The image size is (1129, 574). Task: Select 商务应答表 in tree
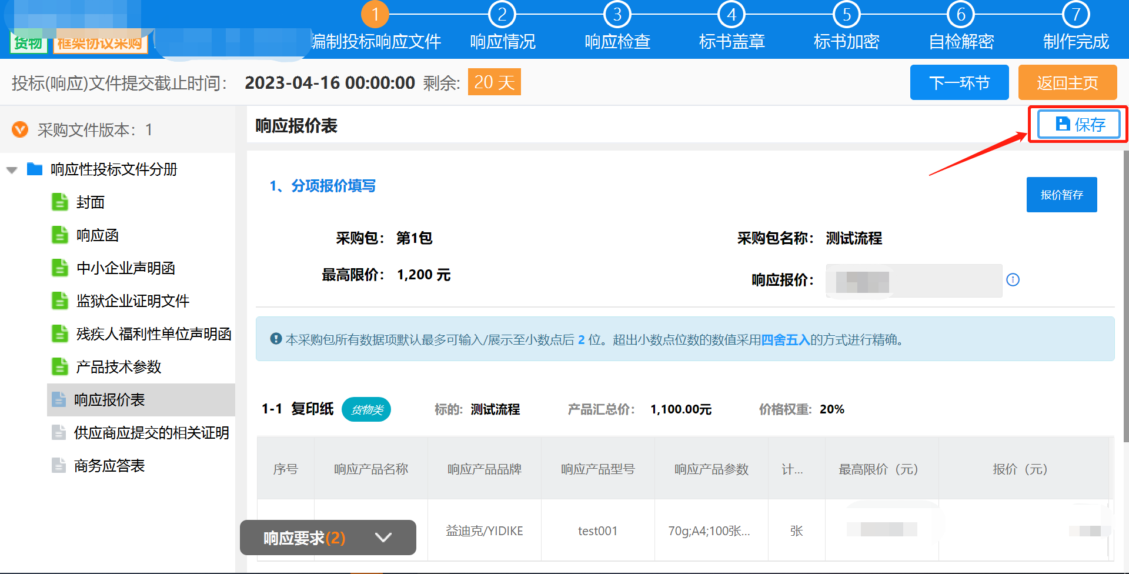pos(109,466)
